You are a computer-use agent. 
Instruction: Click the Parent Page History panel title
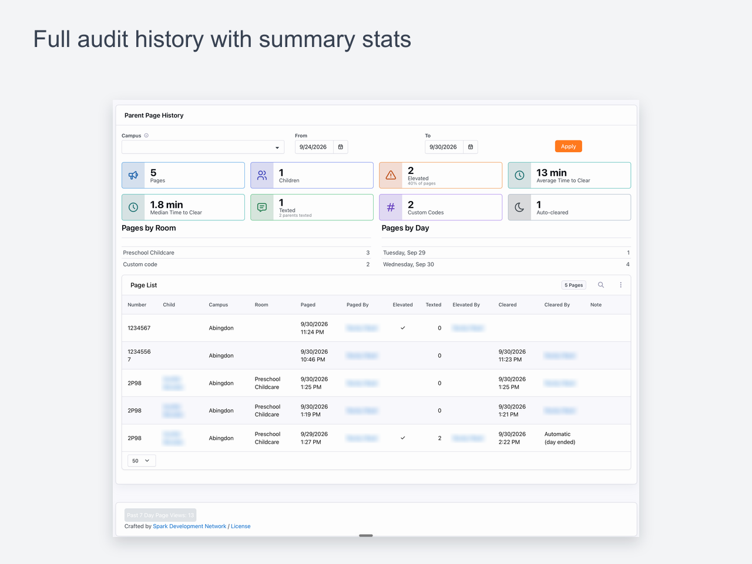click(x=154, y=115)
